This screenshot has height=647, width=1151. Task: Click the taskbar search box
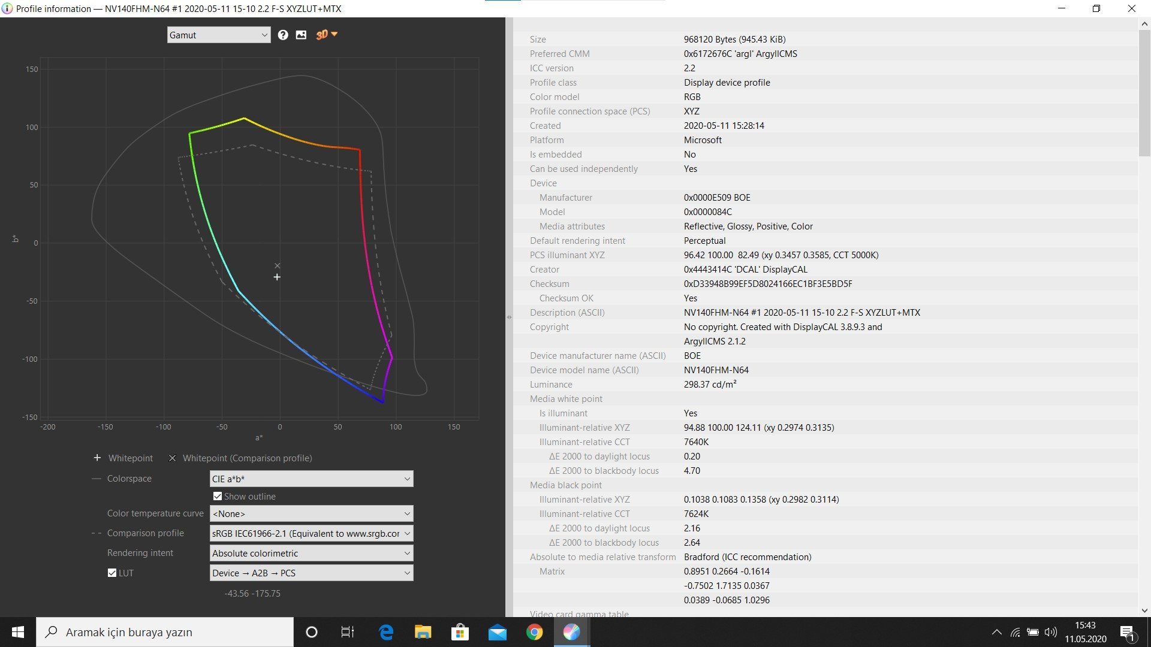[165, 632]
